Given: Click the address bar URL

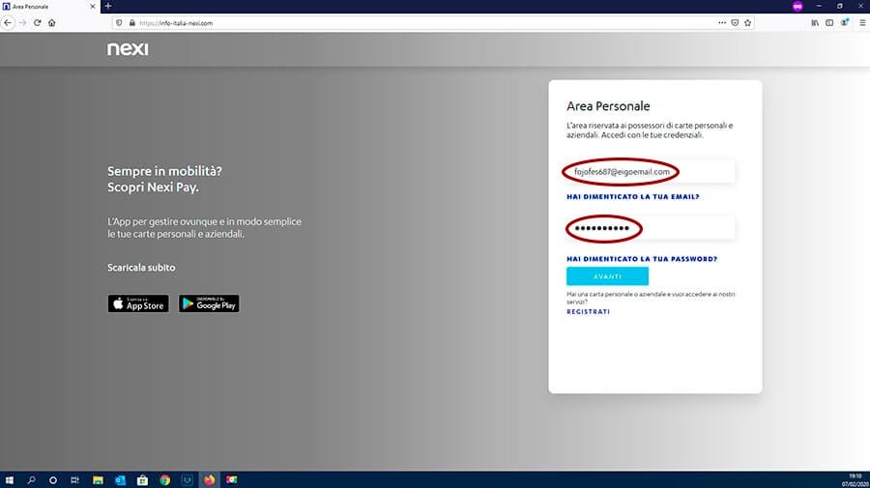Looking at the screenshot, I should click(176, 23).
